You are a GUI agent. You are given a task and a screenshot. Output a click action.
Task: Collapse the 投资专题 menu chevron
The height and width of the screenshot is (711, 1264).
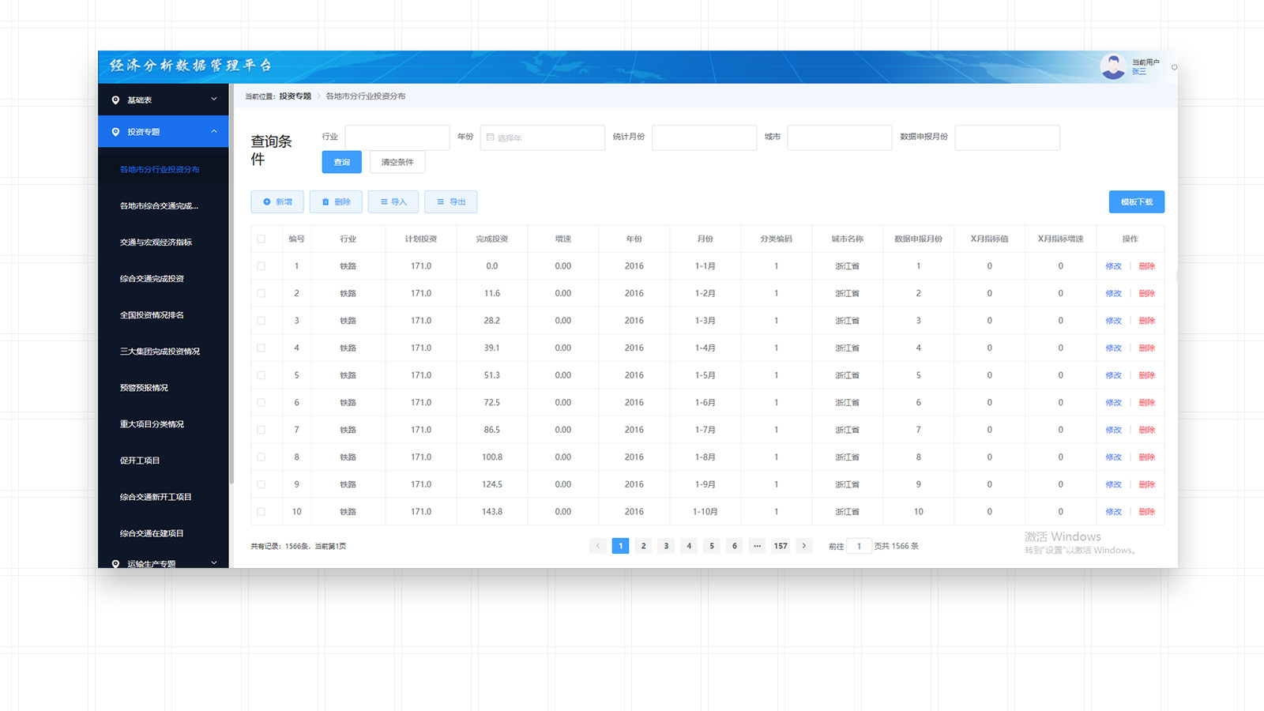click(214, 132)
